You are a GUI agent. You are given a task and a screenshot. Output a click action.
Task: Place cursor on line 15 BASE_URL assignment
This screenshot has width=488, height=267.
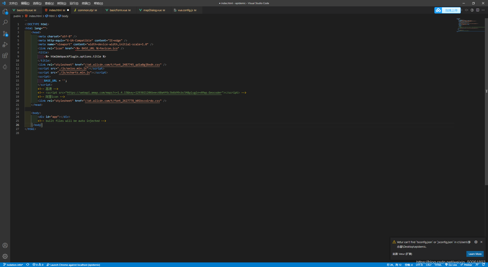point(55,81)
